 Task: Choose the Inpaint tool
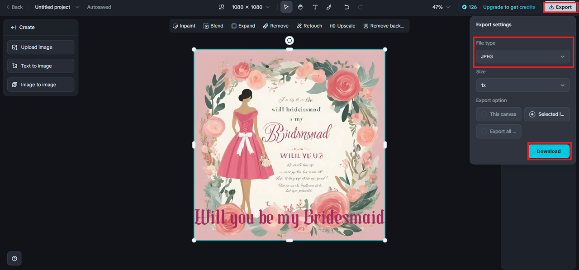184,26
